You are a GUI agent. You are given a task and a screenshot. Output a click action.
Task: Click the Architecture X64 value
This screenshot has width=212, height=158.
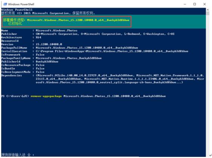tap(38, 37)
